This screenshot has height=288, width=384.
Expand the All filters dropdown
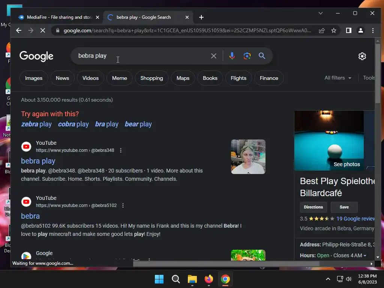pyautogui.click(x=338, y=78)
